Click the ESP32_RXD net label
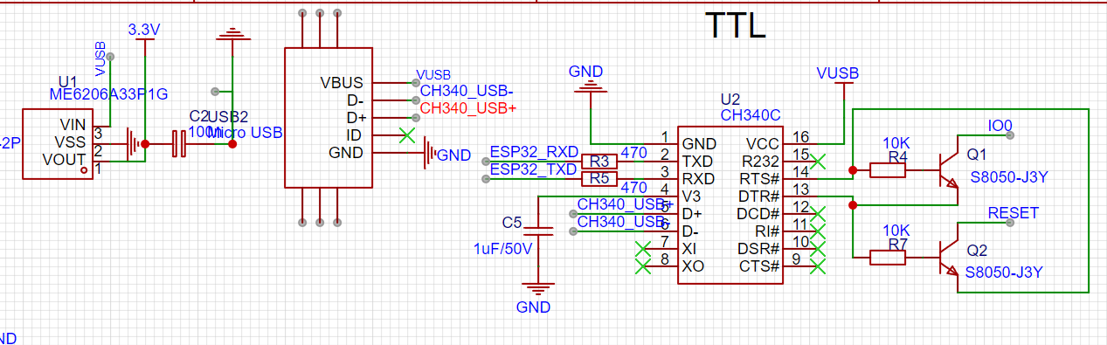This screenshot has height=345, width=1107. coord(533,151)
